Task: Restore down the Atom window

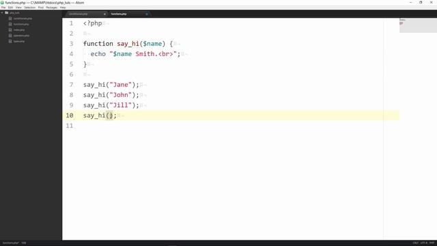Action: click(421, 3)
